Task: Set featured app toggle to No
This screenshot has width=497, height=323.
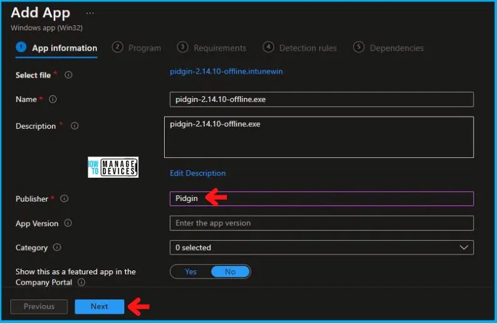Action: 230,272
